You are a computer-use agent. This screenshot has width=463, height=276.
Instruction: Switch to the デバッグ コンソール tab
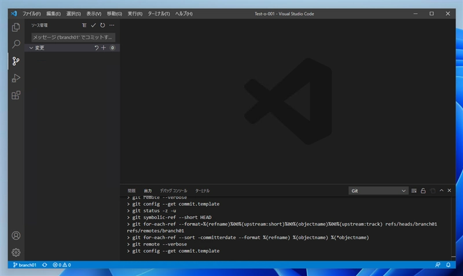[x=174, y=190]
